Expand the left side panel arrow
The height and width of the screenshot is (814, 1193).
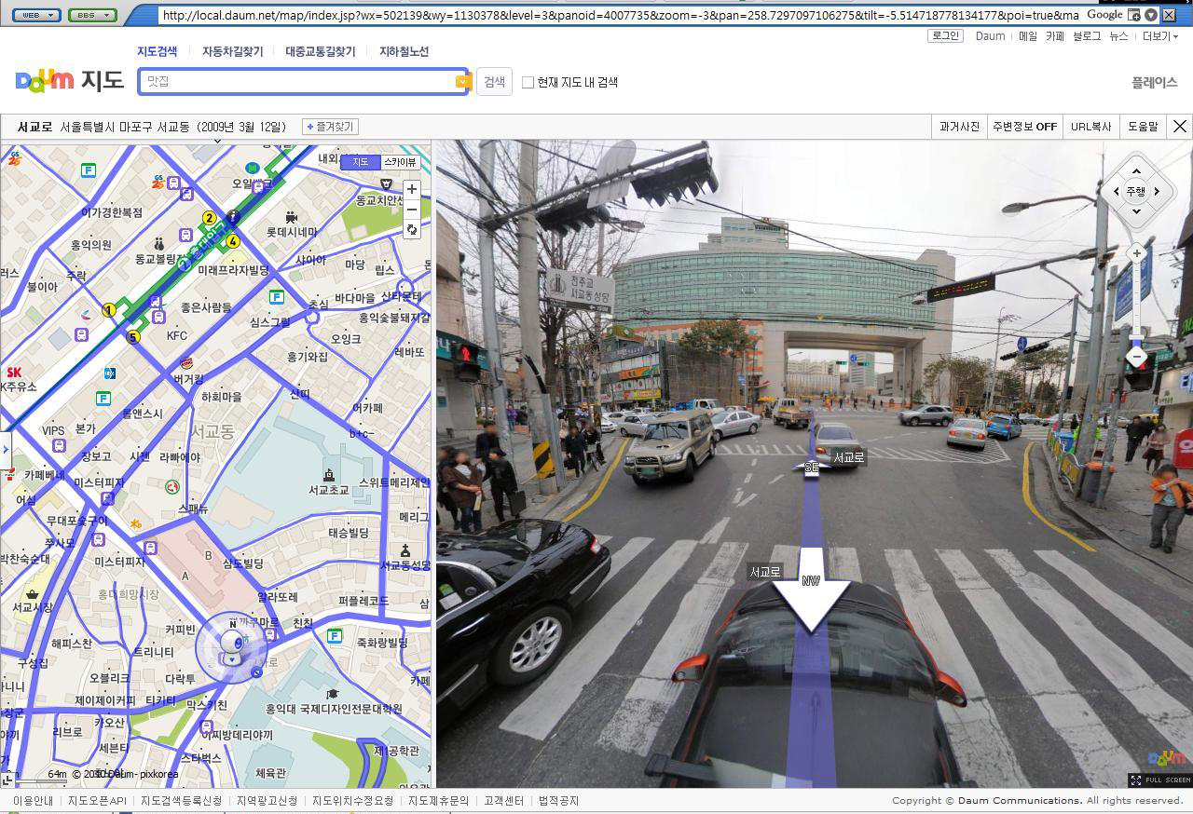click(5, 449)
